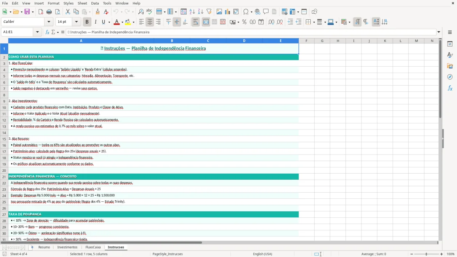Image resolution: width=457 pixels, height=257 pixels.
Task: Click the Print icon
Action: (x=49, y=12)
